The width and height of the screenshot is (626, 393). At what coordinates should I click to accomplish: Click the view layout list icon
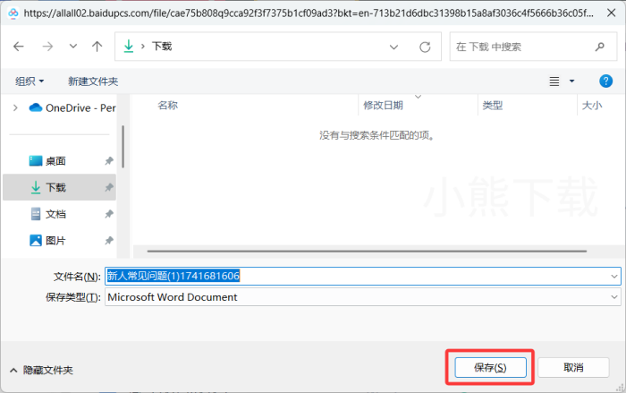tap(554, 81)
